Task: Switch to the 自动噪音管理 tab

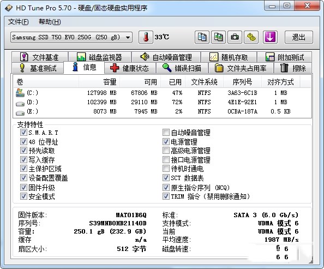Action: (x=166, y=57)
